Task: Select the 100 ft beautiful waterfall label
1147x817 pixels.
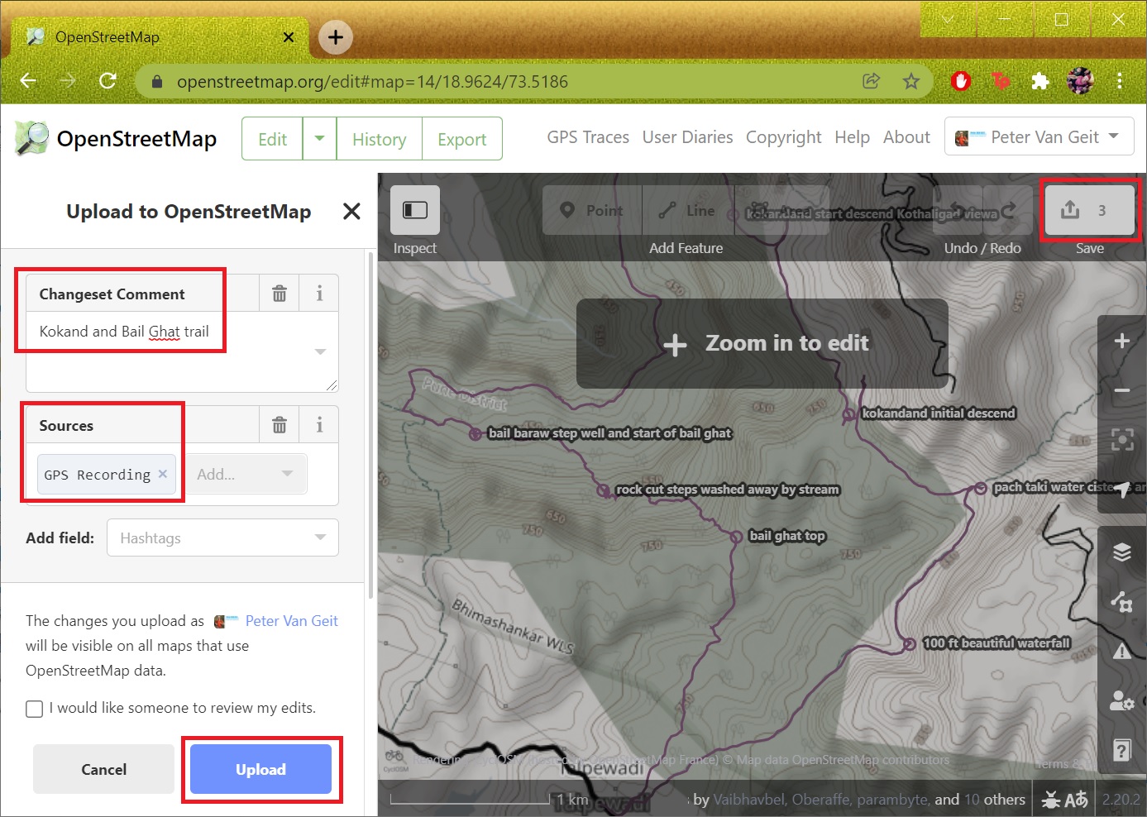Action: coord(996,643)
